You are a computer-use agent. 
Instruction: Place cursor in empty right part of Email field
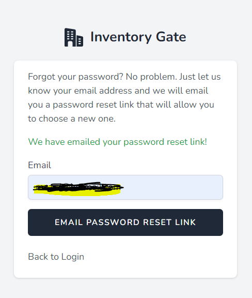(172, 187)
